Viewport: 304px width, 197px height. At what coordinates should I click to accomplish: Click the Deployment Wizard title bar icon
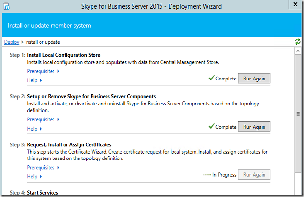[6, 5]
